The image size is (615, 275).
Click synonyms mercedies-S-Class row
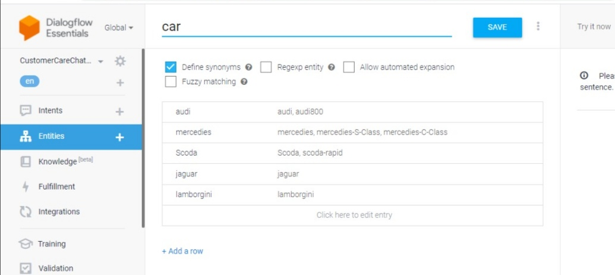pos(362,132)
